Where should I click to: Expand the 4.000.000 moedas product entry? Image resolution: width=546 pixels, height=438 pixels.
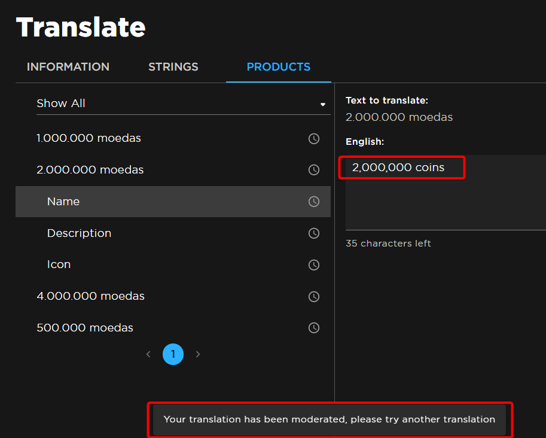pos(90,296)
